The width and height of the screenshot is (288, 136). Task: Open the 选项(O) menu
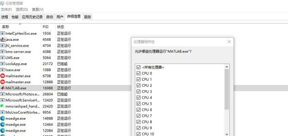tap(22, 10)
